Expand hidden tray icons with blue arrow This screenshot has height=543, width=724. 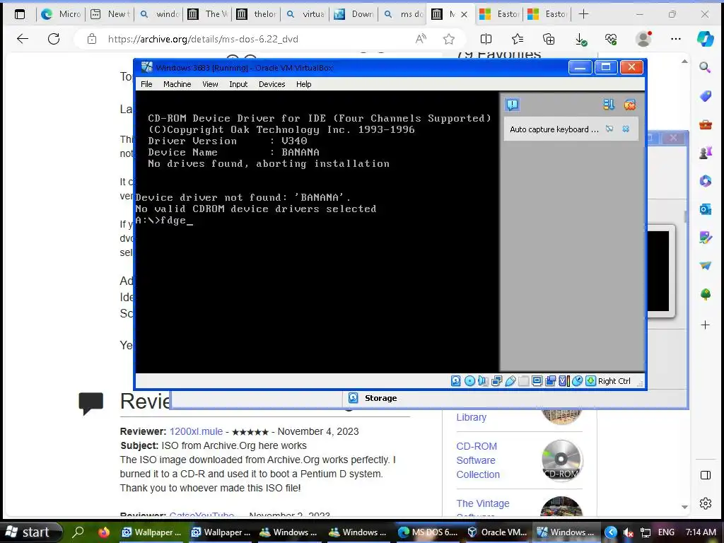click(611, 532)
